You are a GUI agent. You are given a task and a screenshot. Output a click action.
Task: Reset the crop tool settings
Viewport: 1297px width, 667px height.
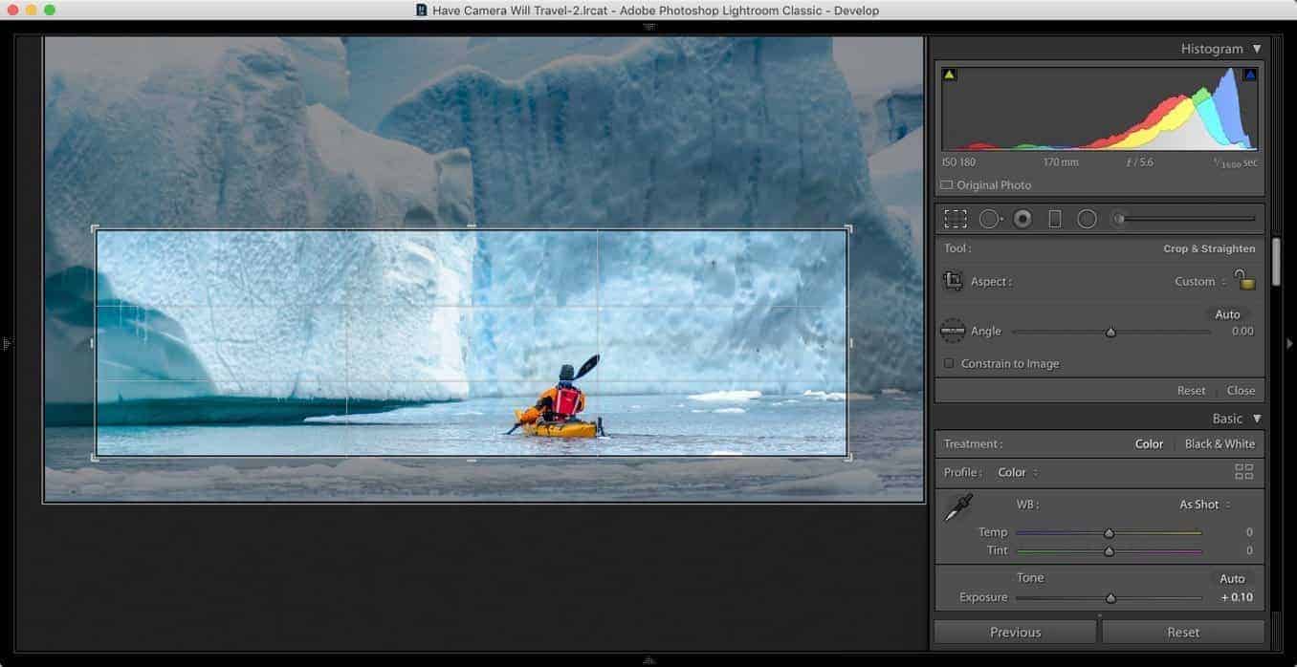[x=1191, y=390]
